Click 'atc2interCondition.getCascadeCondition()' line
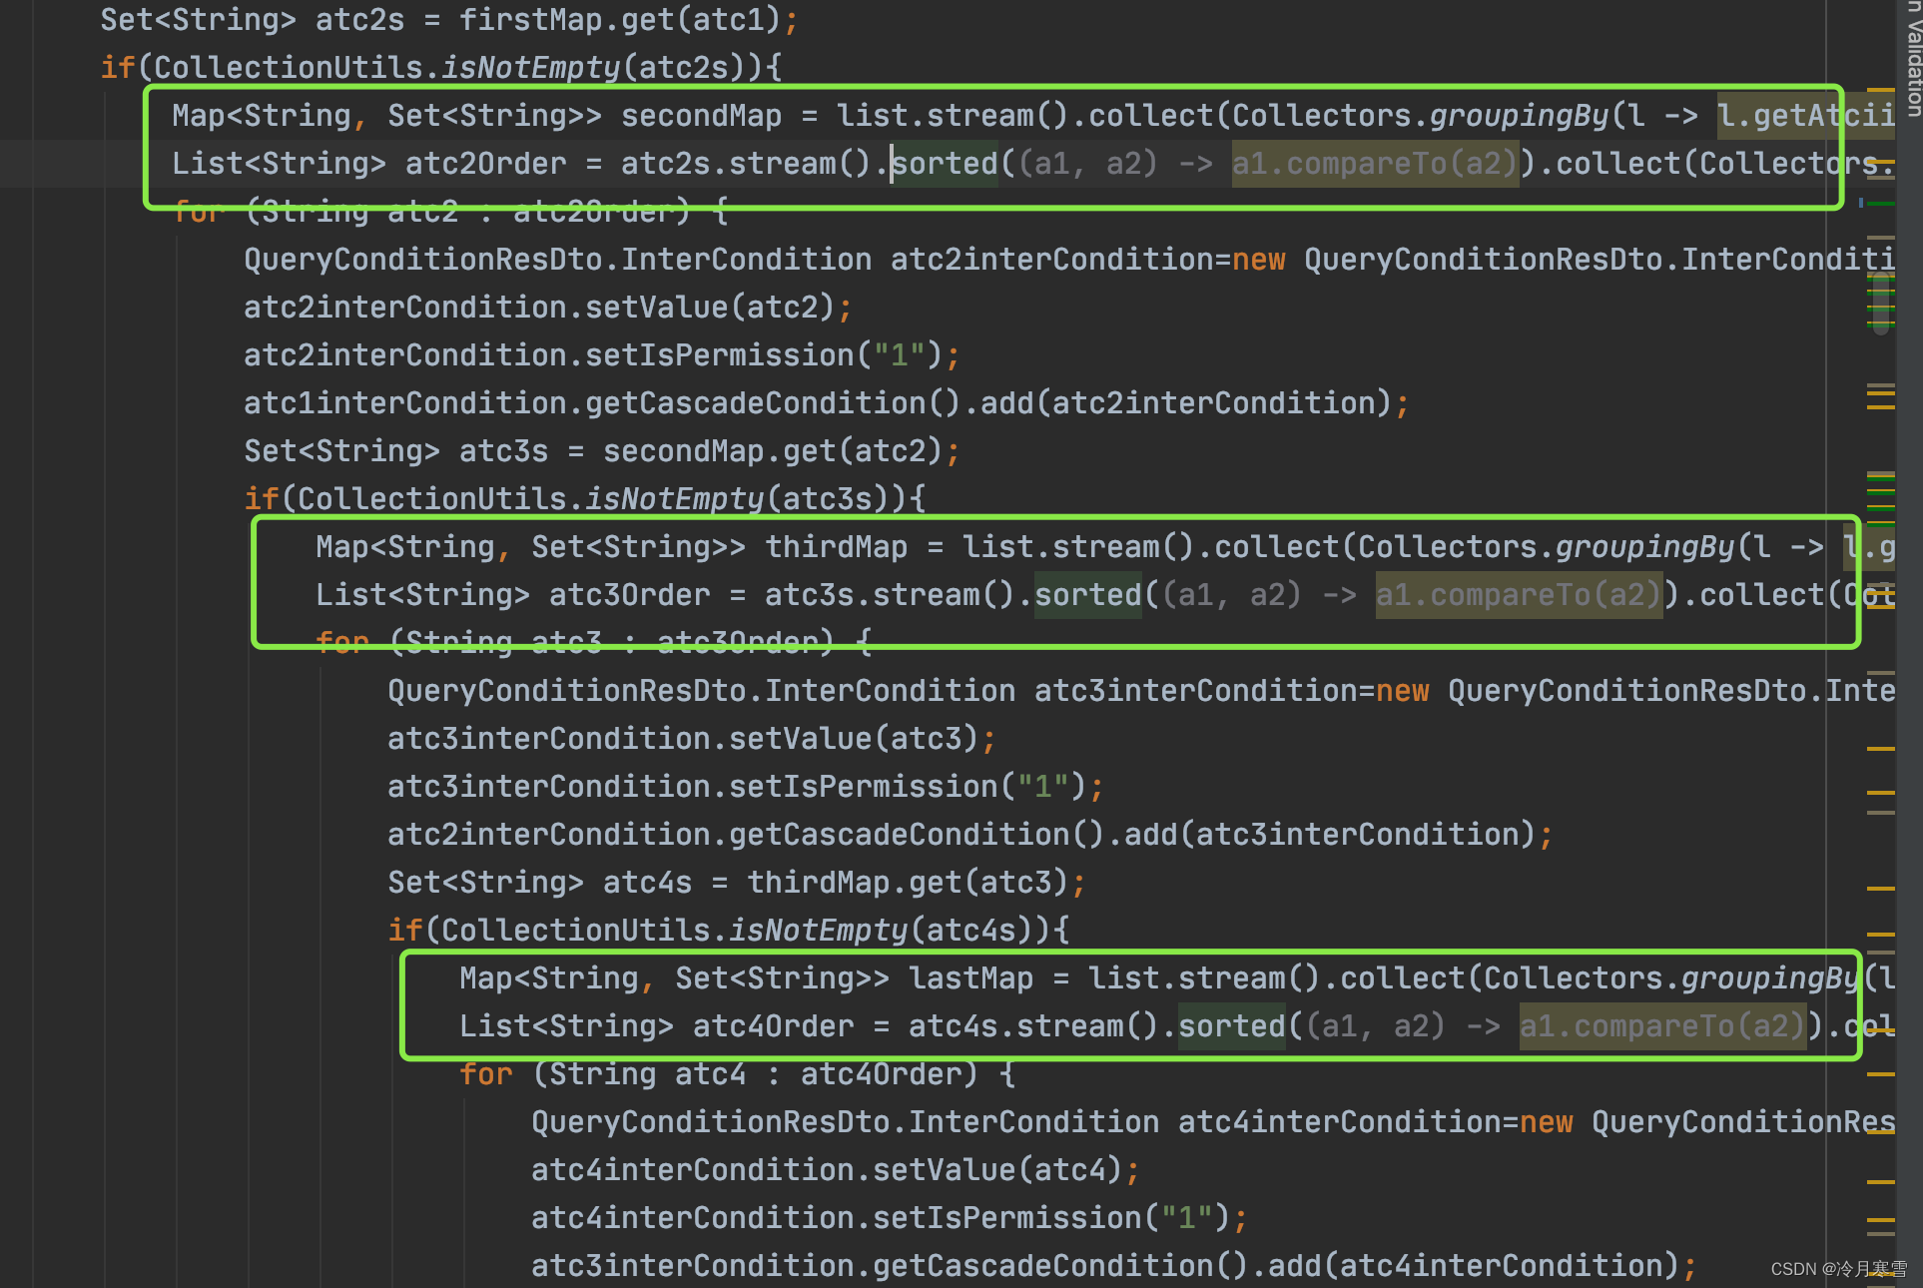Viewport: 1923px width, 1288px height. pos(969,835)
